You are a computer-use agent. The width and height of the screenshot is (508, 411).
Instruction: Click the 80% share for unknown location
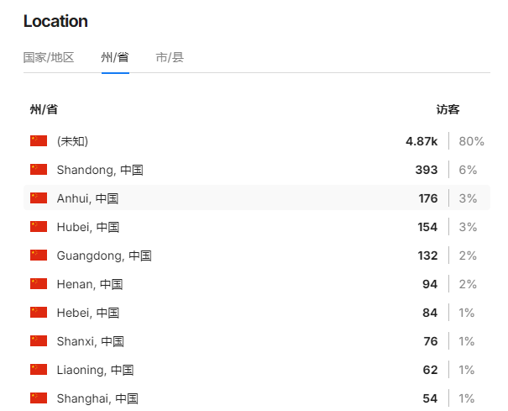pyautogui.click(x=471, y=141)
